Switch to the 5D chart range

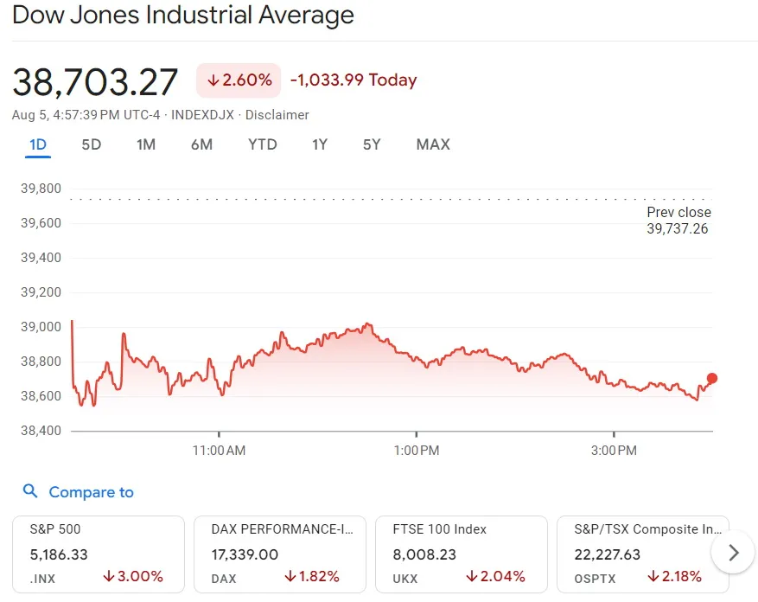91,144
